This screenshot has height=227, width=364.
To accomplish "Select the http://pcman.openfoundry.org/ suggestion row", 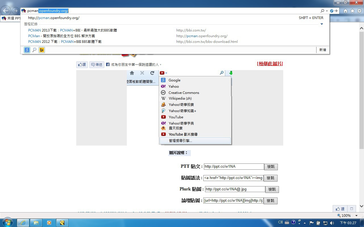I will pyautogui.click(x=175, y=18).
